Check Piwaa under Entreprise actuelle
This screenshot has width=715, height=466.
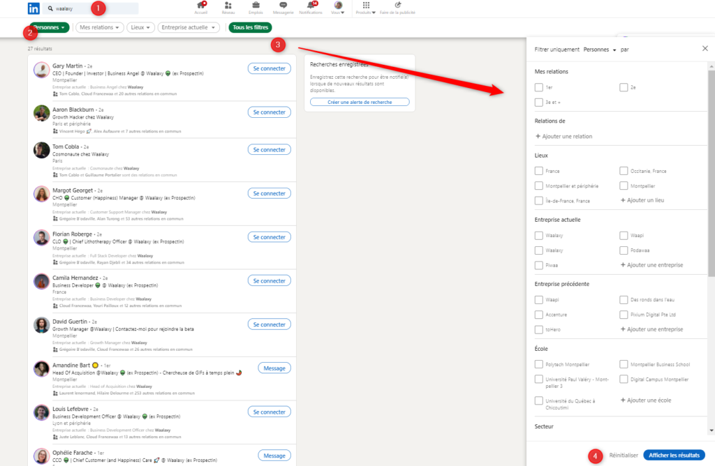tap(539, 265)
